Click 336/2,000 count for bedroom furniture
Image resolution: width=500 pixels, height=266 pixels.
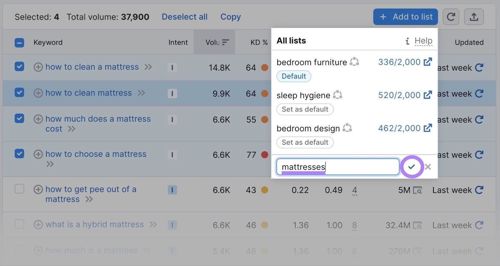[399, 62]
